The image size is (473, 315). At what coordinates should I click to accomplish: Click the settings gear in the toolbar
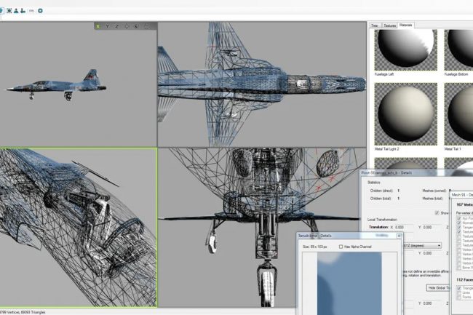[40, 11]
